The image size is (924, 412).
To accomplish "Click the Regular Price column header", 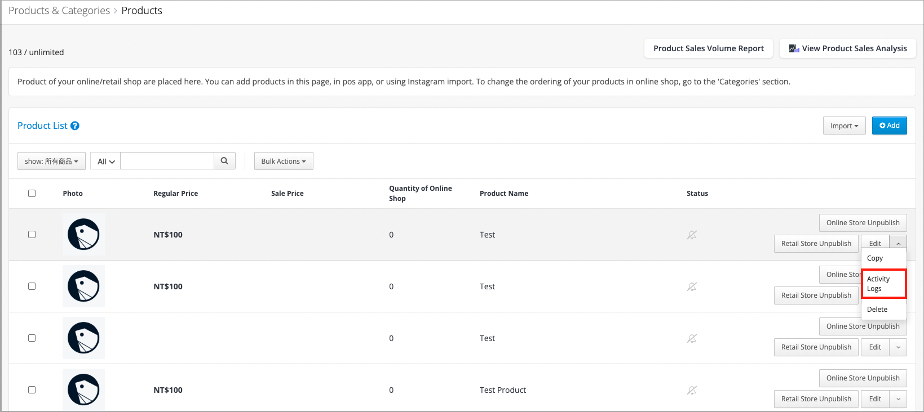I will pyautogui.click(x=175, y=193).
